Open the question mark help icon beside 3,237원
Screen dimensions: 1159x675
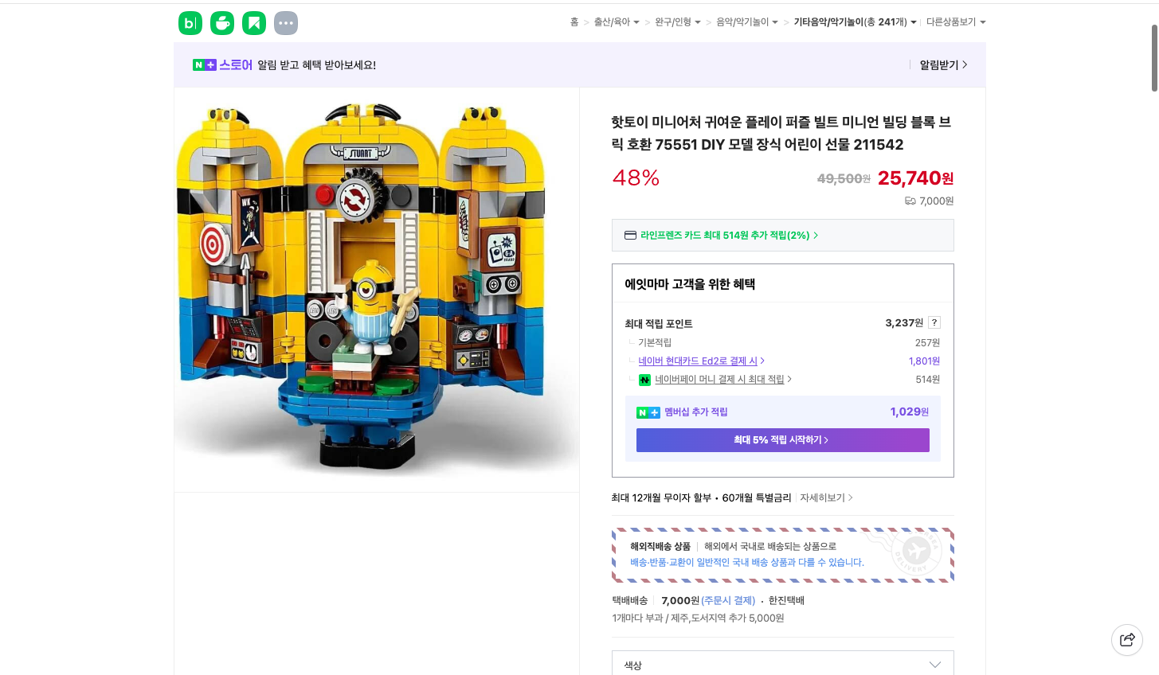coord(934,322)
